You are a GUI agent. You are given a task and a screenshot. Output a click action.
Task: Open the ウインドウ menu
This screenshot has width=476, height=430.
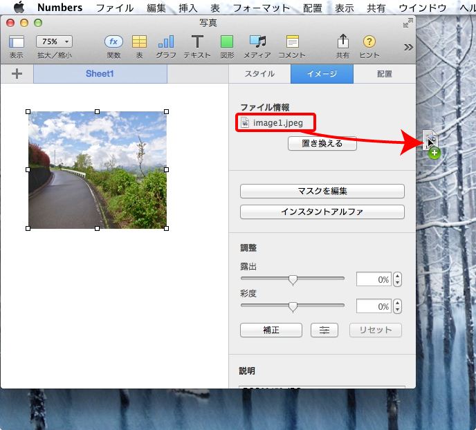[422, 8]
